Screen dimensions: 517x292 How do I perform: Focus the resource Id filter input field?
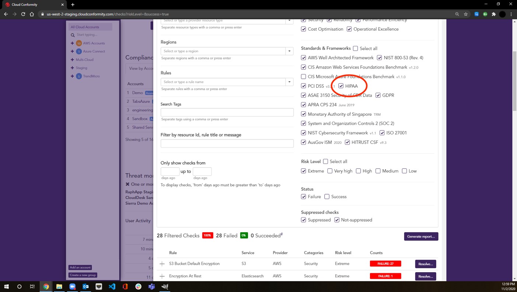[x=227, y=143]
